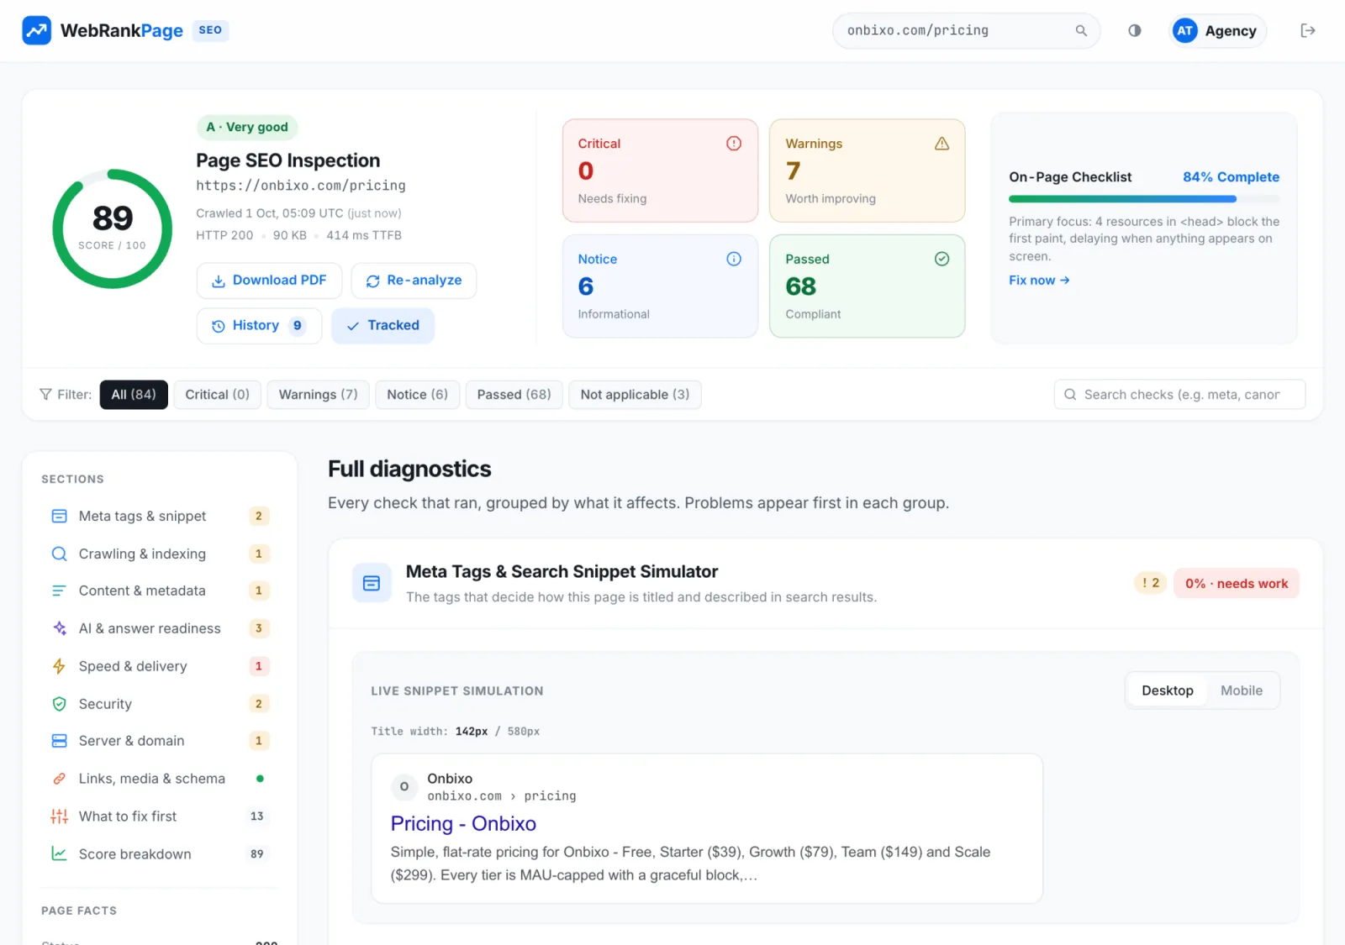Open History with 9 entries

[x=259, y=326]
